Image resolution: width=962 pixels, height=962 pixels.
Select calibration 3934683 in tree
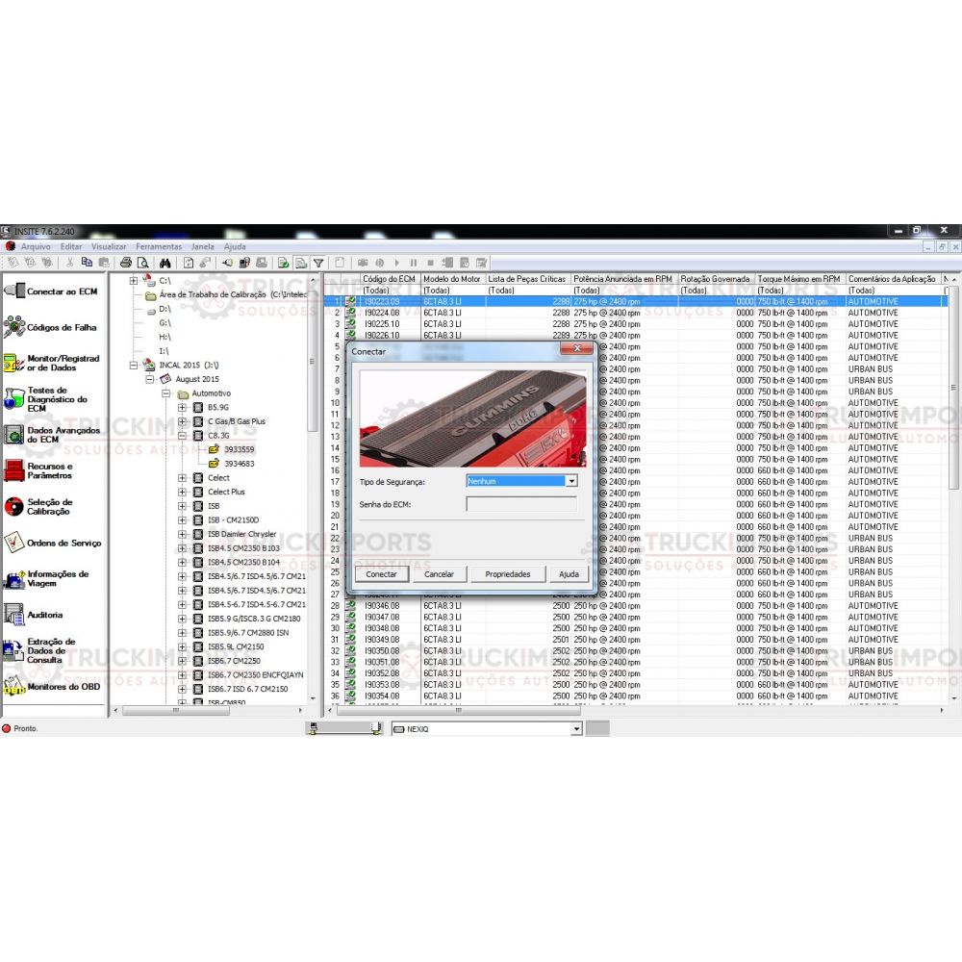click(239, 464)
